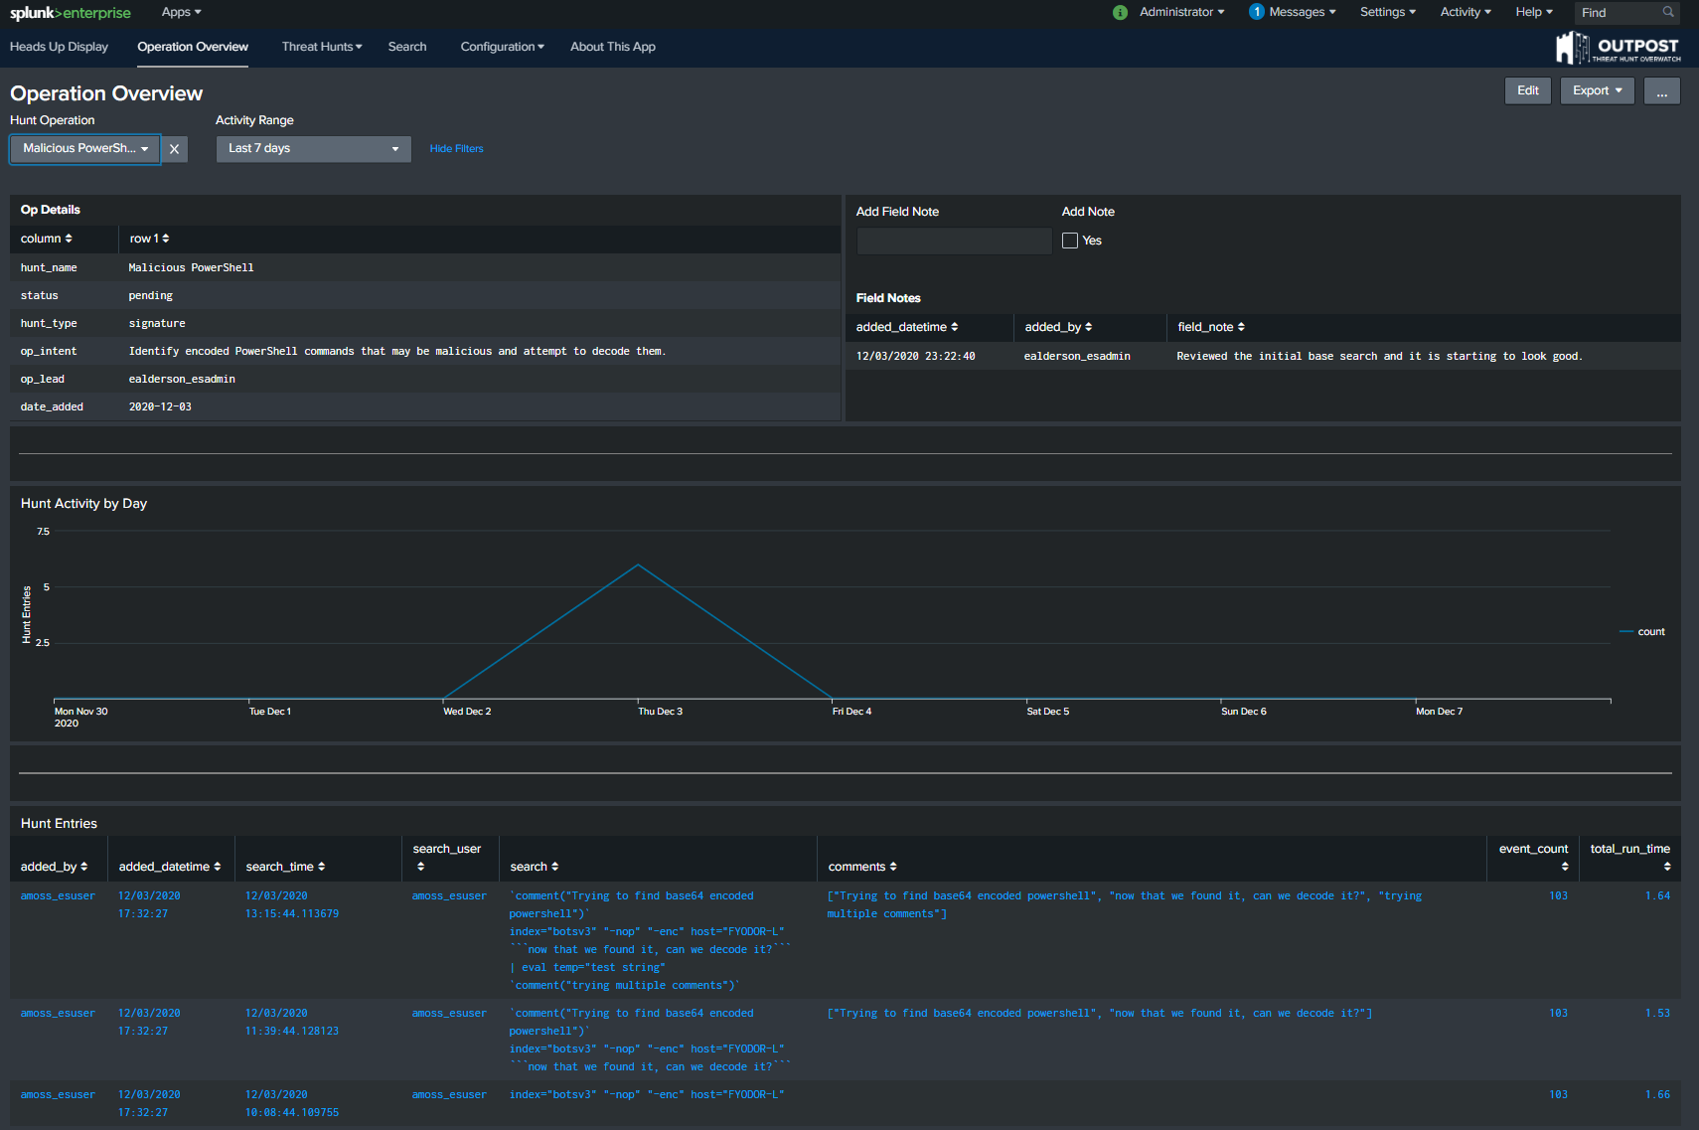Open amoss_esuser entry with 1.64 run time
Image resolution: width=1699 pixels, height=1130 pixels.
click(845, 940)
